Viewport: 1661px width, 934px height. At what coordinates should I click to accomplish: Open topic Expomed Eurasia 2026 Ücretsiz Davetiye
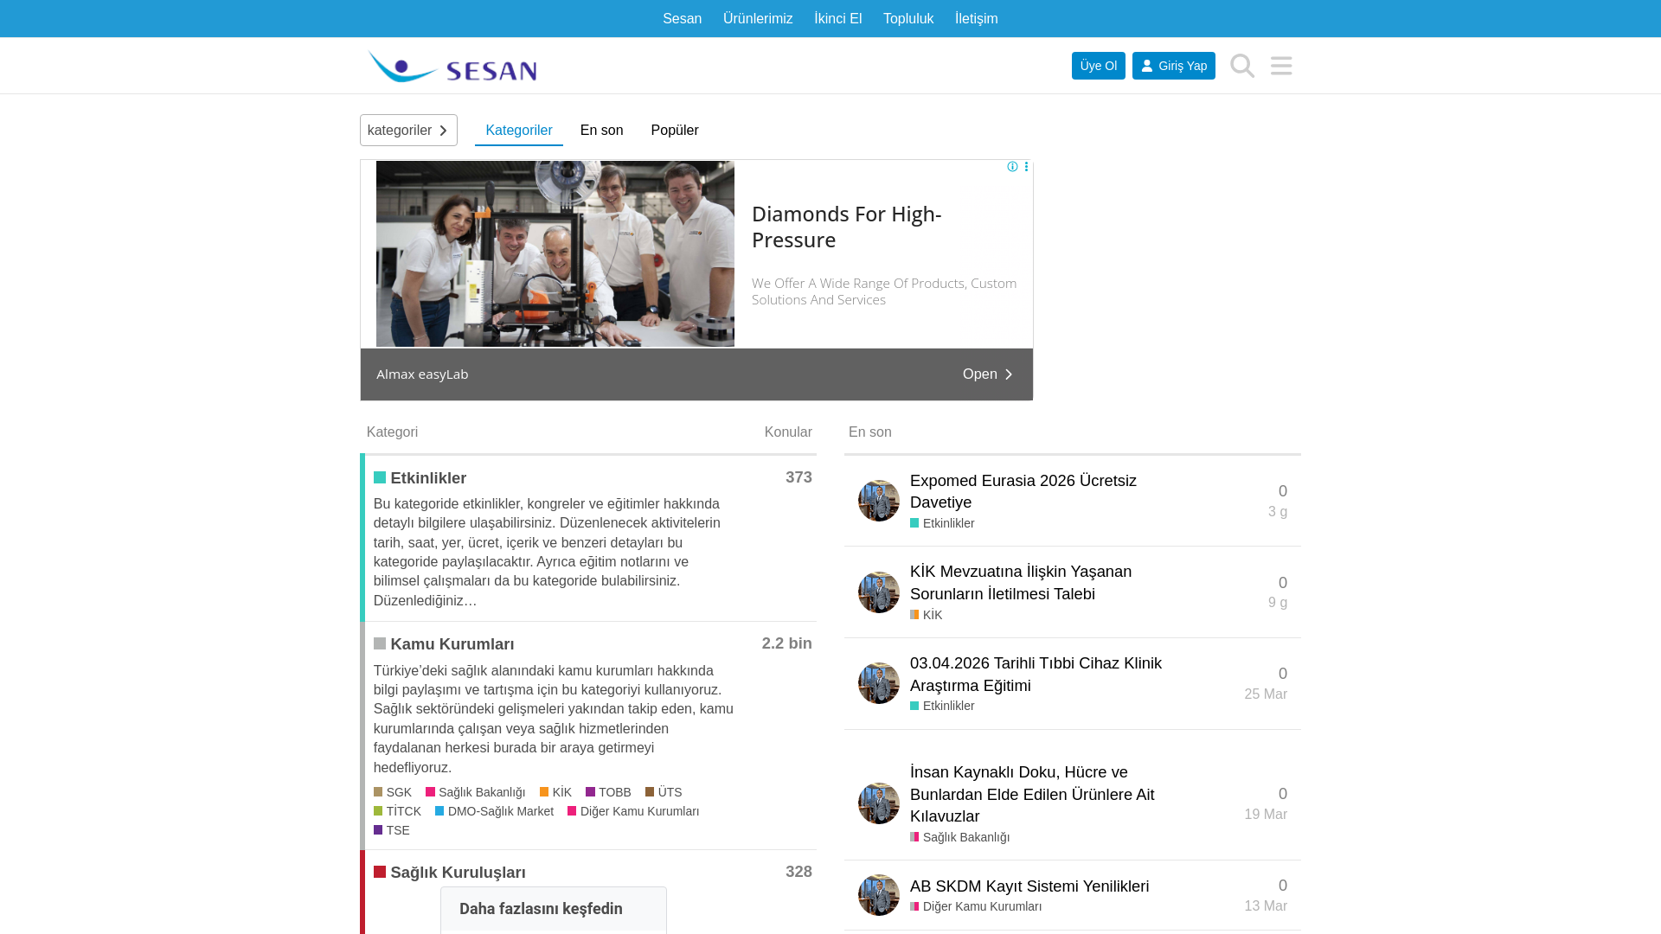1023,491
